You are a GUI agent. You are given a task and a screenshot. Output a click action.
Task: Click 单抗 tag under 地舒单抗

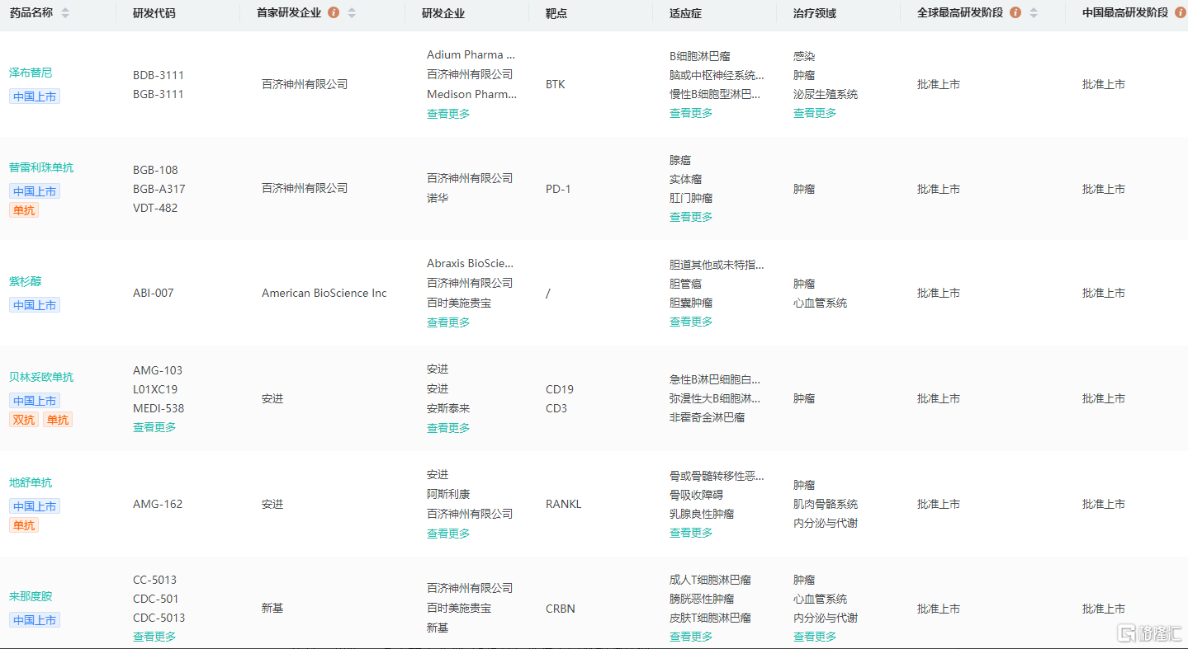tap(24, 525)
